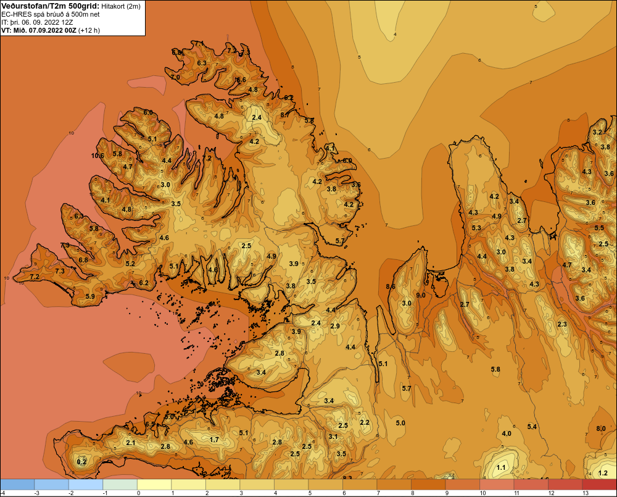The height and width of the screenshot is (497, 617).
Task: Click the legend swatch right of 13
Action: [x=599, y=485]
